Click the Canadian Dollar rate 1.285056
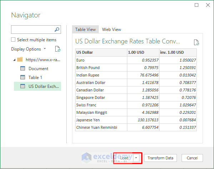This screenshot has height=169, width=214. point(150,90)
